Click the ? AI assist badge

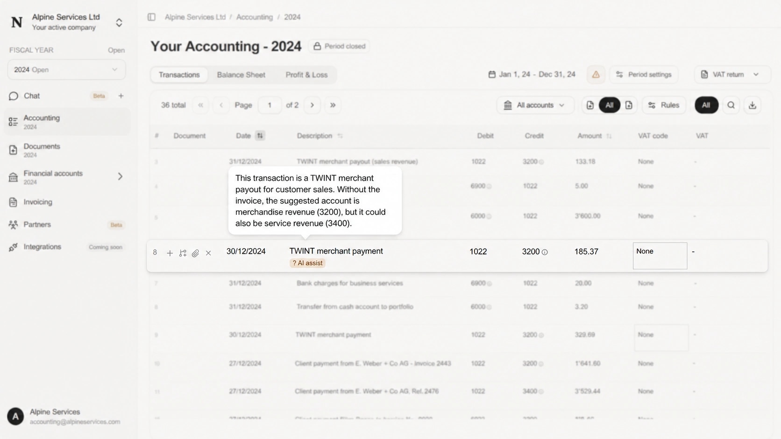[307, 263]
